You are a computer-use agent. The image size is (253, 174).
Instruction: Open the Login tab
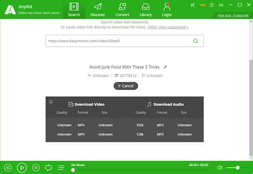pyautogui.click(x=167, y=9)
